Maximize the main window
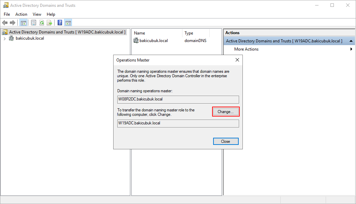Viewport: 356px width, 204px height. coord(332,5)
